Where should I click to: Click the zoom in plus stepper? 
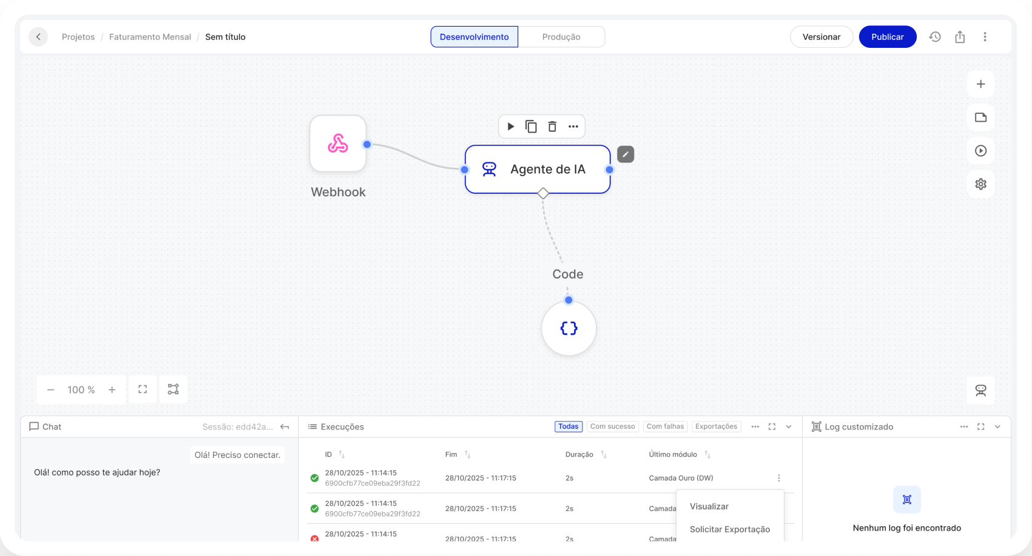coord(112,390)
